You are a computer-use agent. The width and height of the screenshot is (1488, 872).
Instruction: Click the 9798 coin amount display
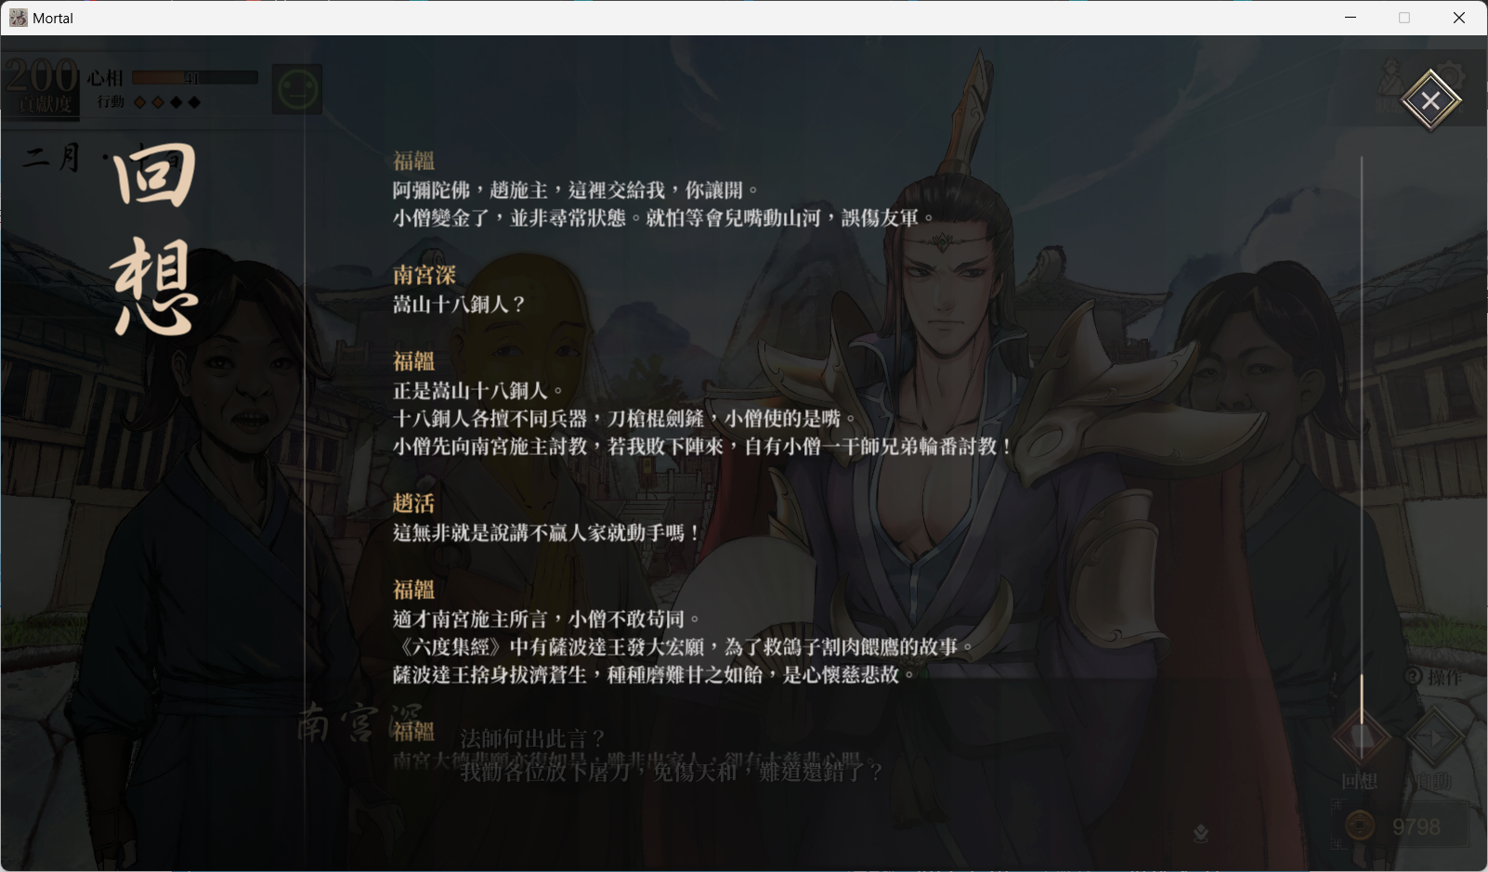[x=1416, y=826]
